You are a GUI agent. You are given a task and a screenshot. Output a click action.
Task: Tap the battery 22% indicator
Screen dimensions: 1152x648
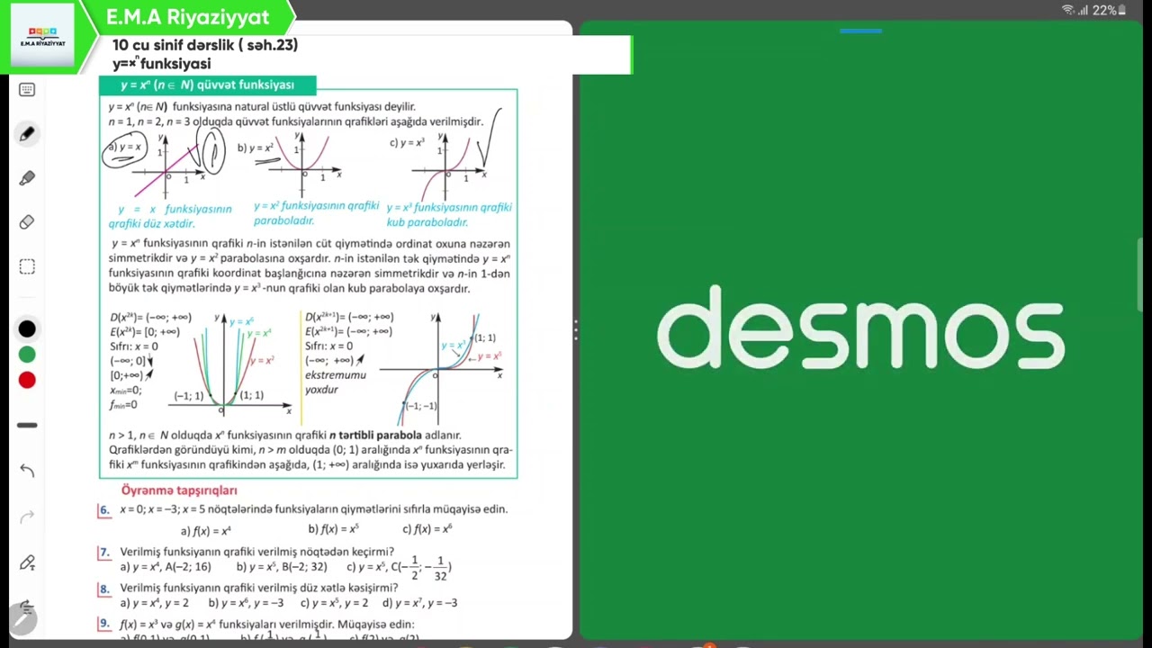1109,10
